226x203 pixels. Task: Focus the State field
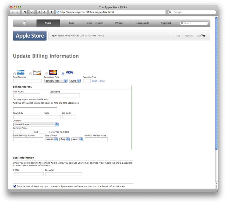(53, 117)
